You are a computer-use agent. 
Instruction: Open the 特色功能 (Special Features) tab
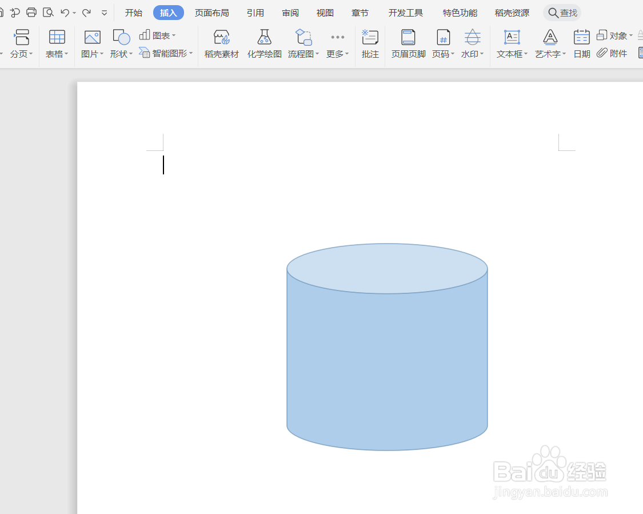click(x=460, y=13)
